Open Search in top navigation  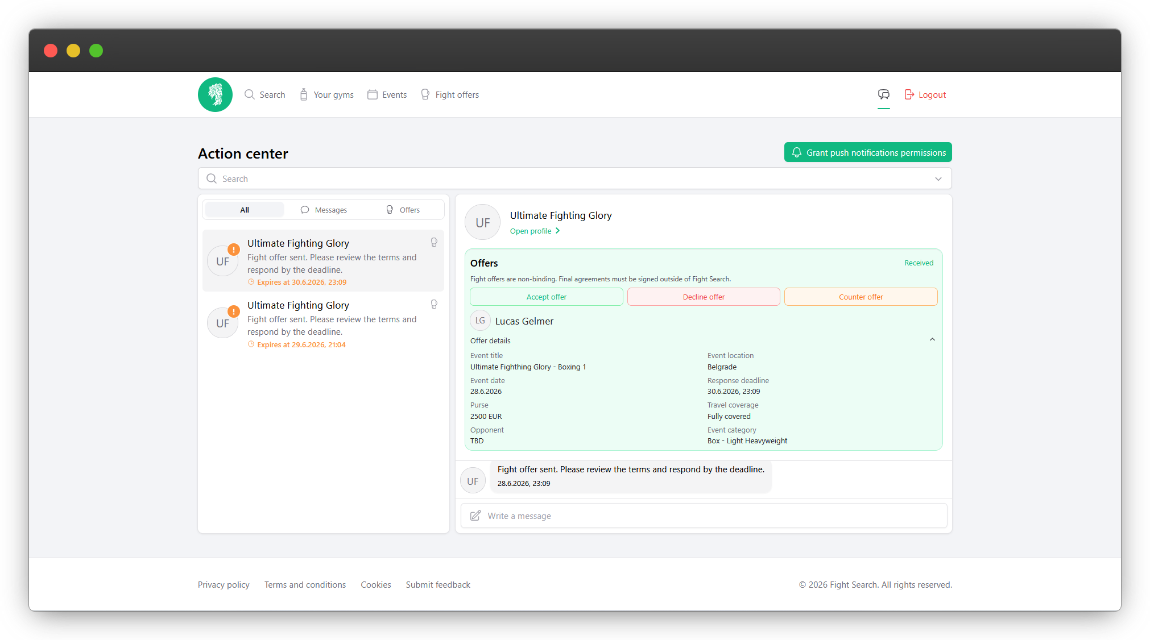(265, 94)
